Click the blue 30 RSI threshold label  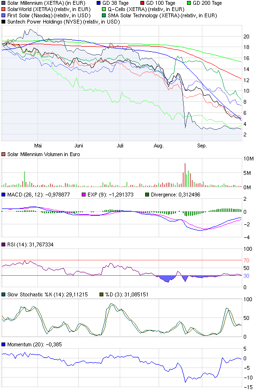tap(246, 276)
